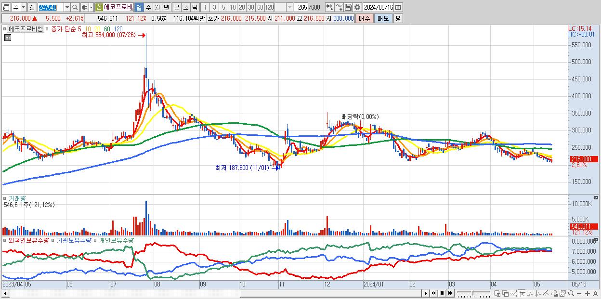Click the rewind chart replay button
Image resolution: width=601 pixels, height=299 pixels.
coord(433,293)
